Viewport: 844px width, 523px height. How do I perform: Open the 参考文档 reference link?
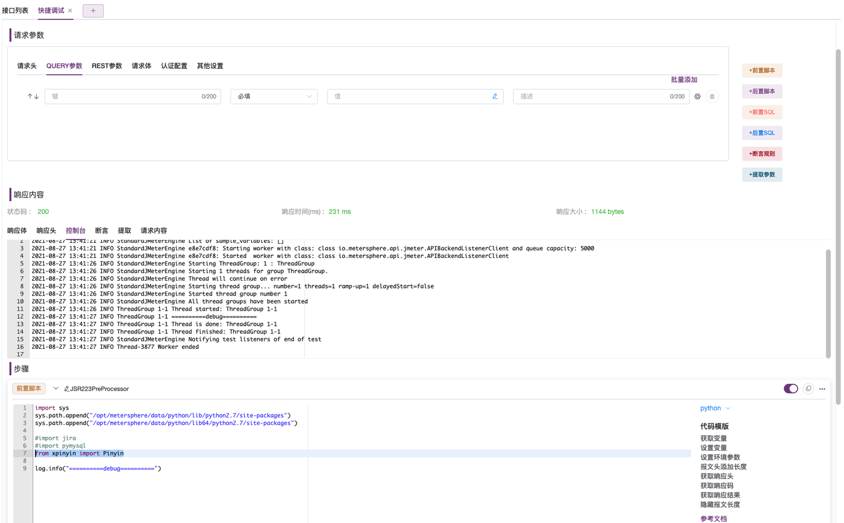[x=713, y=518]
